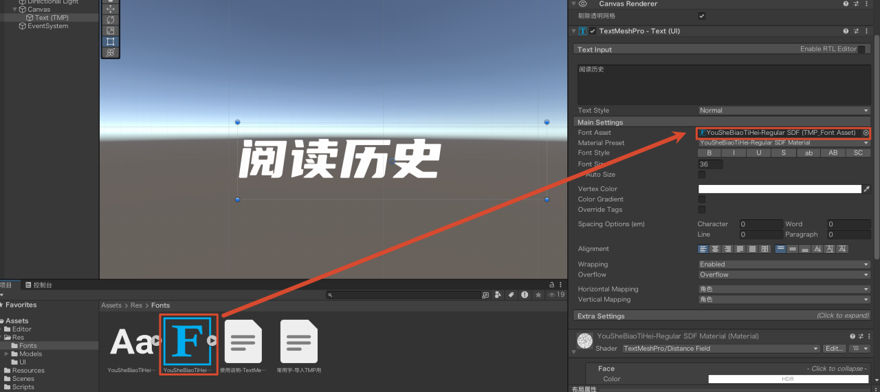Select the Rotate tool in scene toolbar
The image size is (880, 392).
(x=111, y=20)
